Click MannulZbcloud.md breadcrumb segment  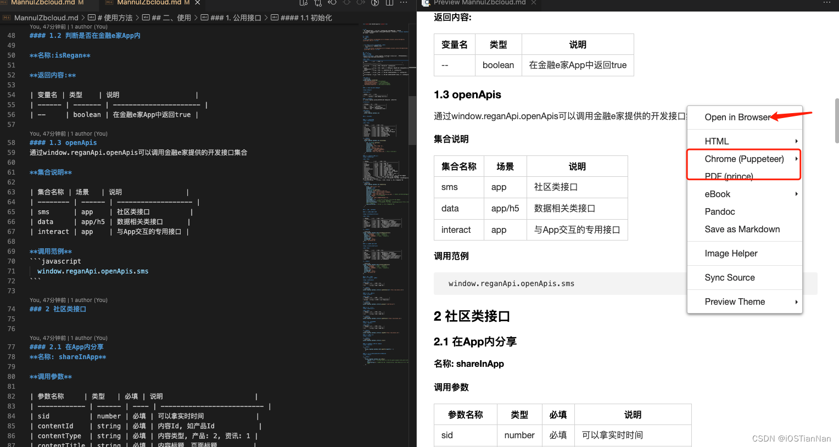click(x=46, y=18)
